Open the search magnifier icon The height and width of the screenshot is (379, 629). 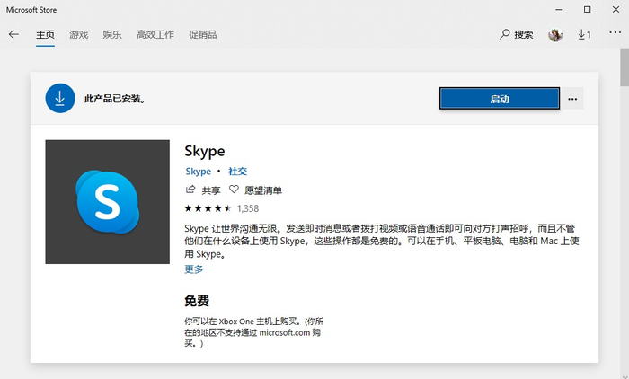click(x=506, y=35)
